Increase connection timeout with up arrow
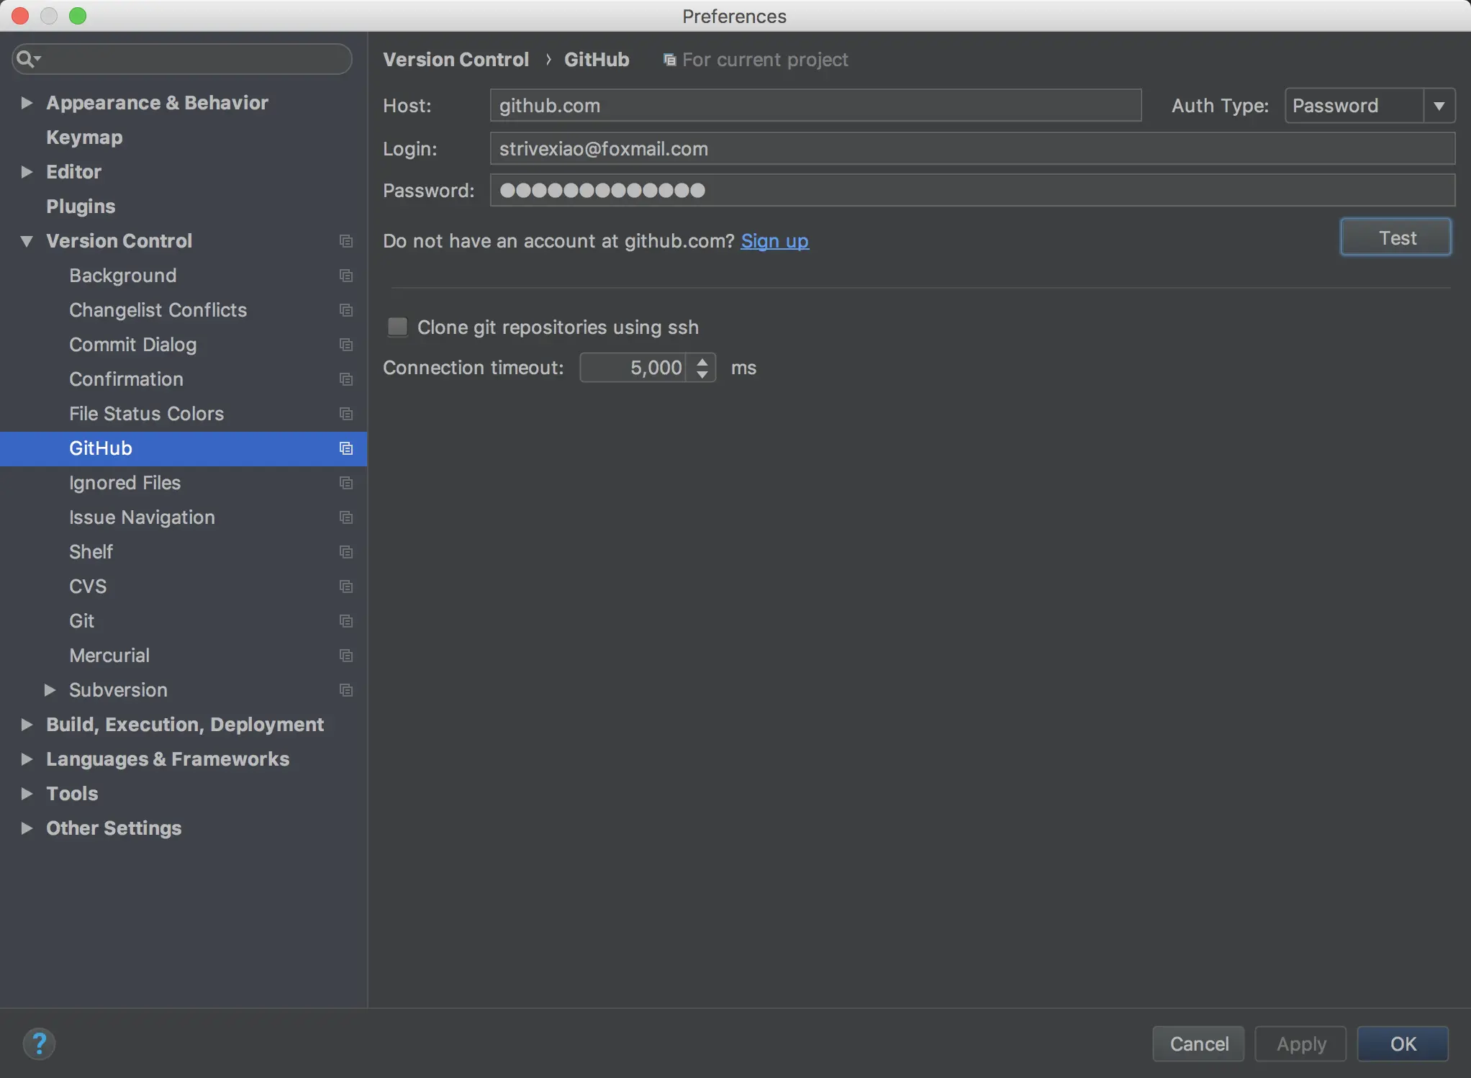The width and height of the screenshot is (1471, 1078). coord(702,361)
